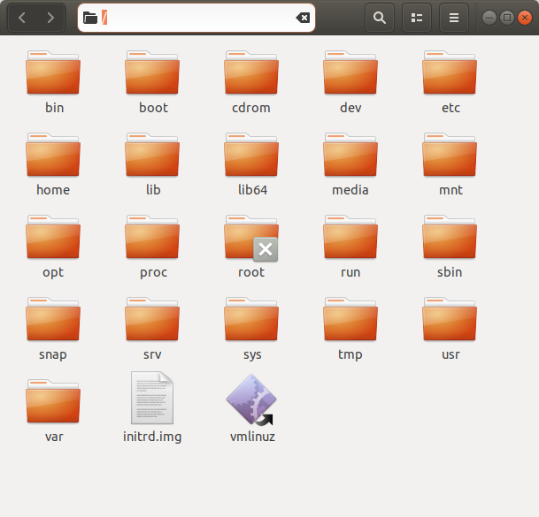539x517 pixels.
Task: Click the lib folder icon
Action: (152, 155)
